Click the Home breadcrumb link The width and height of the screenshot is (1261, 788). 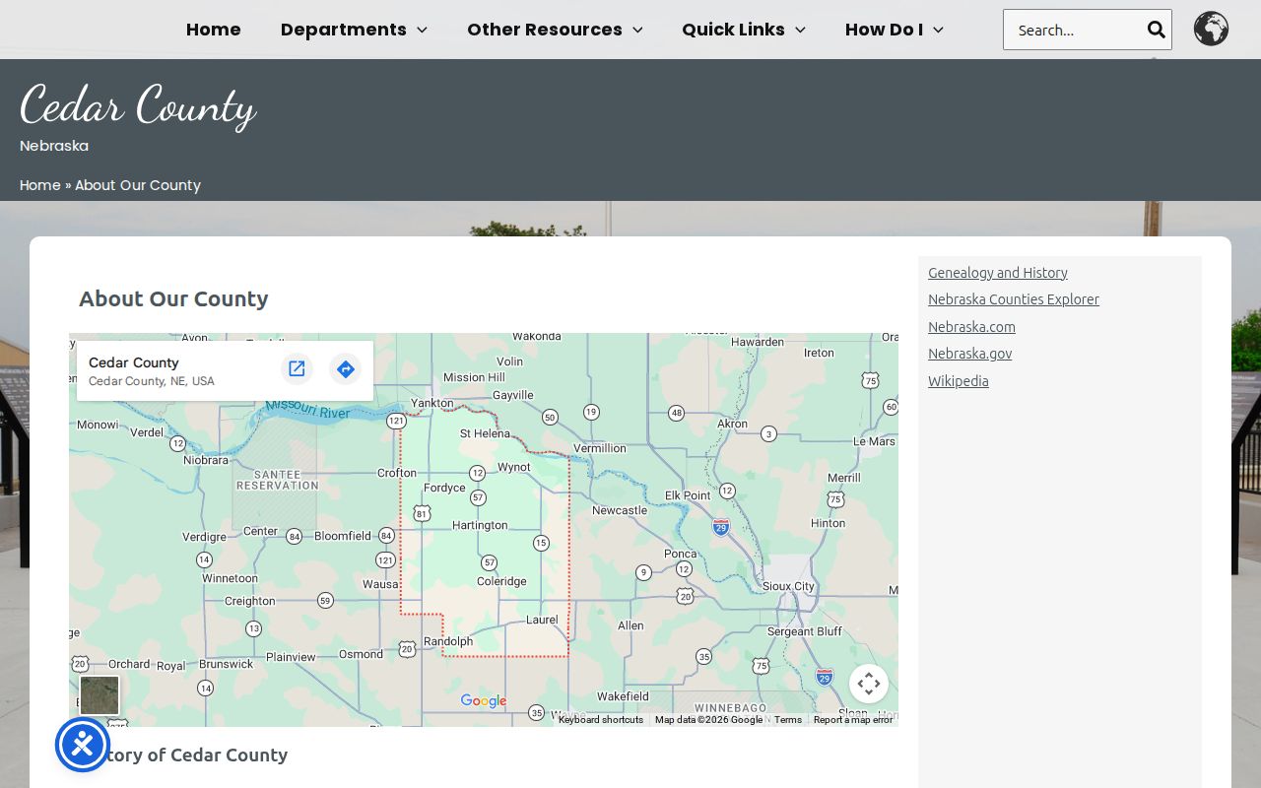click(40, 185)
